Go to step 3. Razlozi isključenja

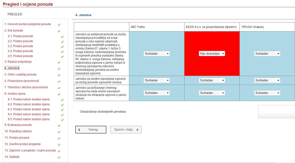(x=18, y=62)
